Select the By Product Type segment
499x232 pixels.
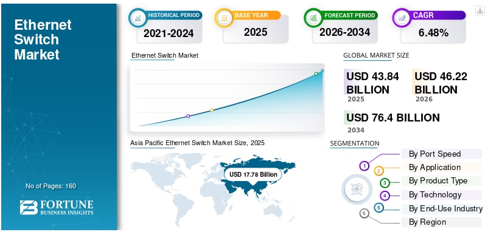pyautogui.click(x=441, y=181)
